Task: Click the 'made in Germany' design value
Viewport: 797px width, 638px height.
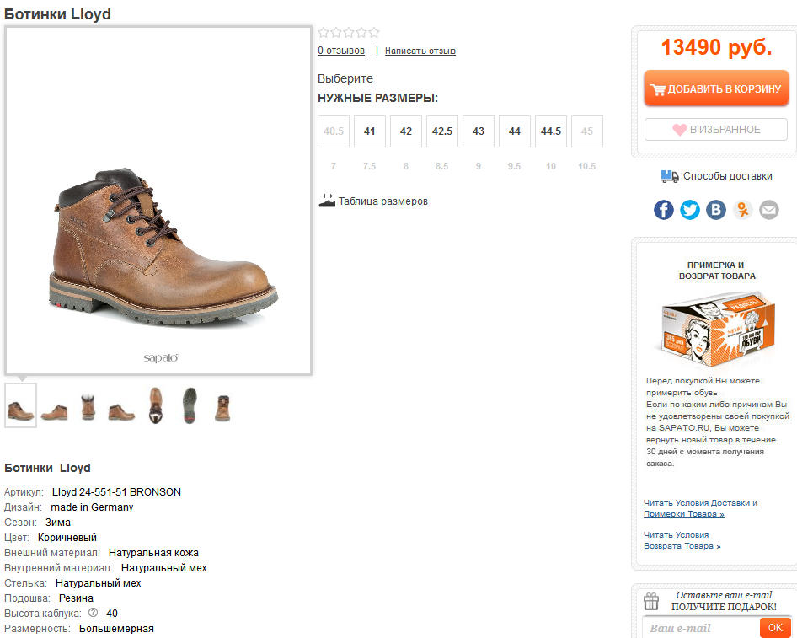Action: coord(92,507)
